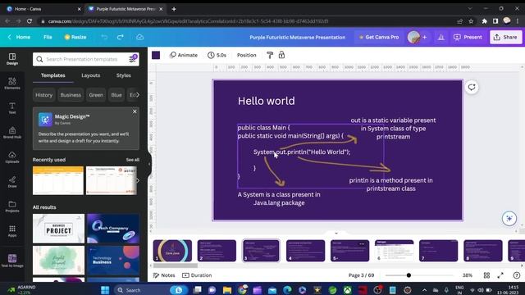Filter templates by Green chip
The width and height of the screenshot is (525, 295).
96,95
